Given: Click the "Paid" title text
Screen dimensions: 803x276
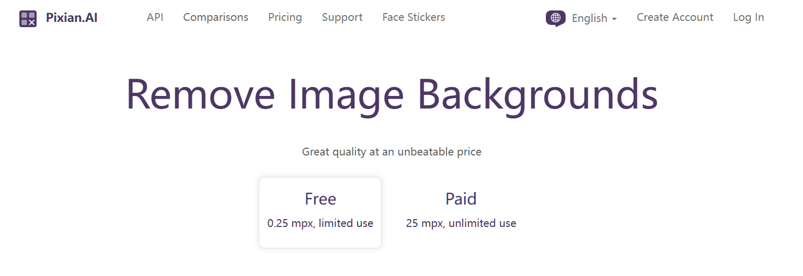Looking at the screenshot, I should 461,199.
